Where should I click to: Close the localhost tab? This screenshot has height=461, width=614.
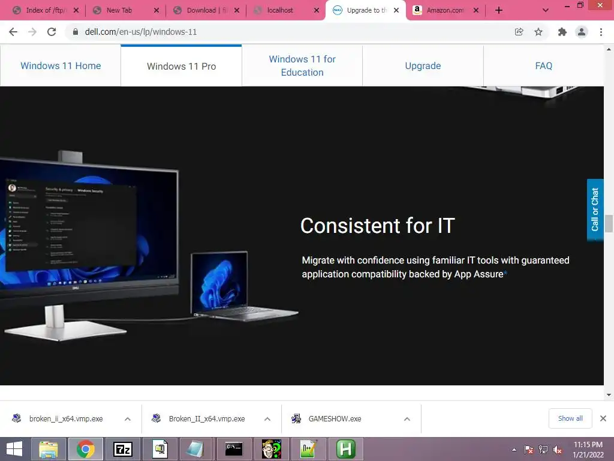click(317, 10)
